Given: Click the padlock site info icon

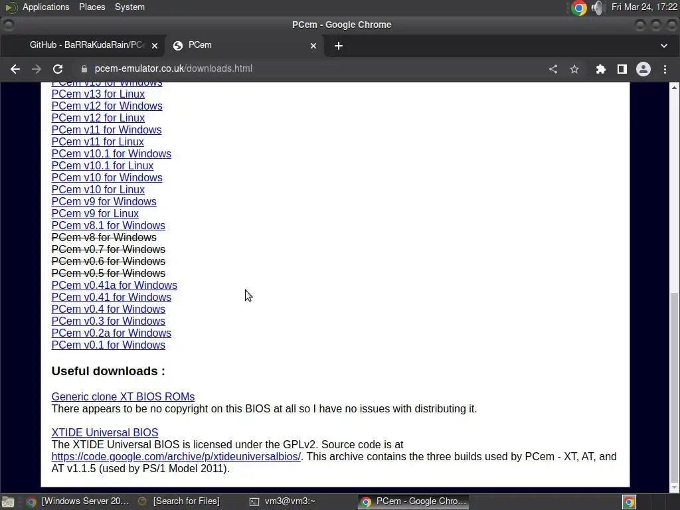Looking at the screenshot, I should 84,69.
